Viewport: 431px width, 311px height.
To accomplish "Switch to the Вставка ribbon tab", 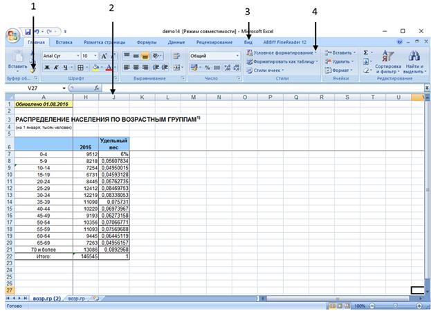I will click(x=64, y=42).
